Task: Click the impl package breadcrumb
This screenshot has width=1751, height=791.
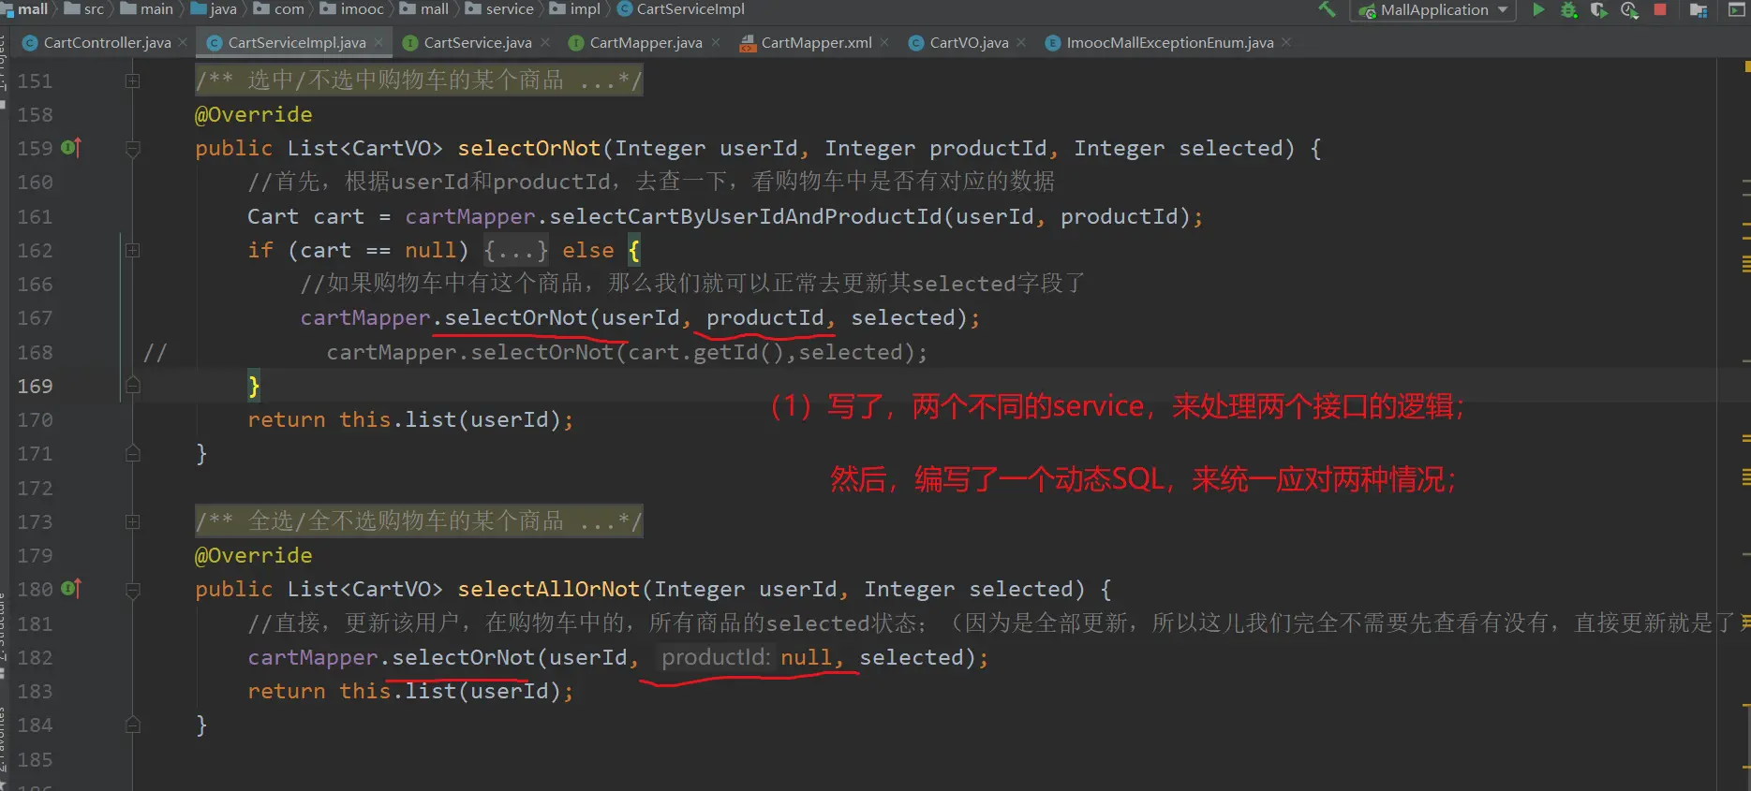Action: 575,9
